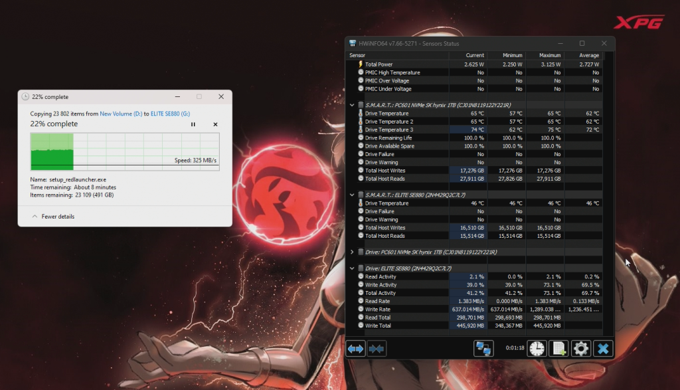The image size is (680, 390).
Task: Click the 39.0 % current Write Activity value
Action: pos(475,284)
